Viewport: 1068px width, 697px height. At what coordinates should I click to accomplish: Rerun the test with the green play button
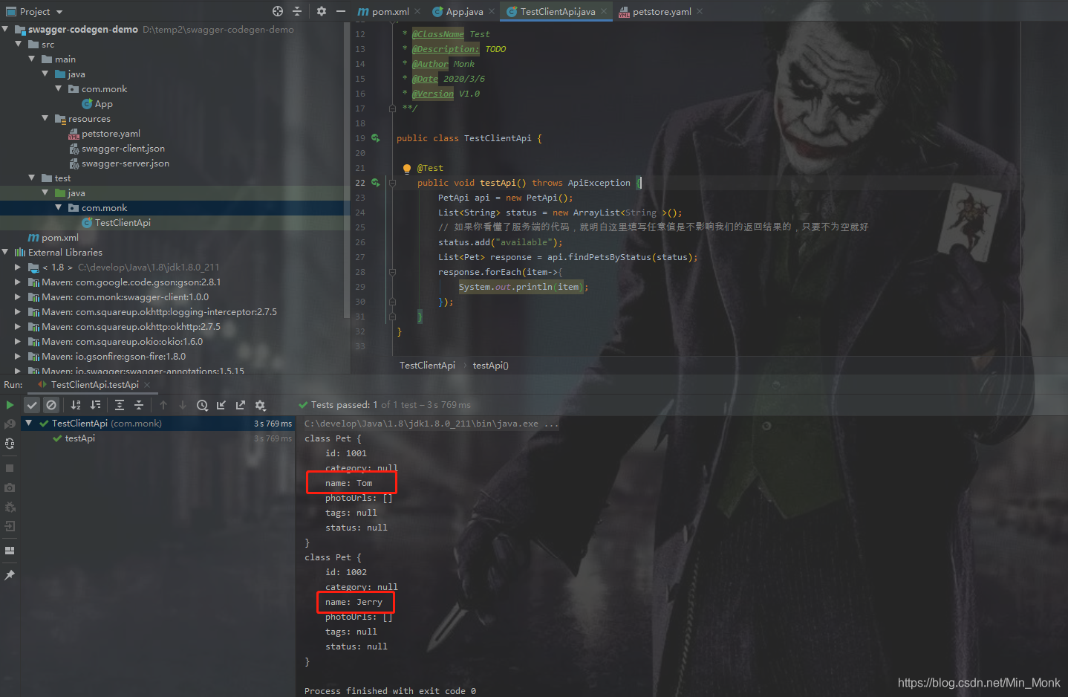(x=10, y=405)
